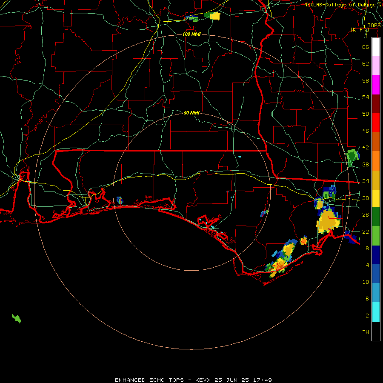Click the TOPS legend heading
383x383 pixels.
click(x=374, y=26)
